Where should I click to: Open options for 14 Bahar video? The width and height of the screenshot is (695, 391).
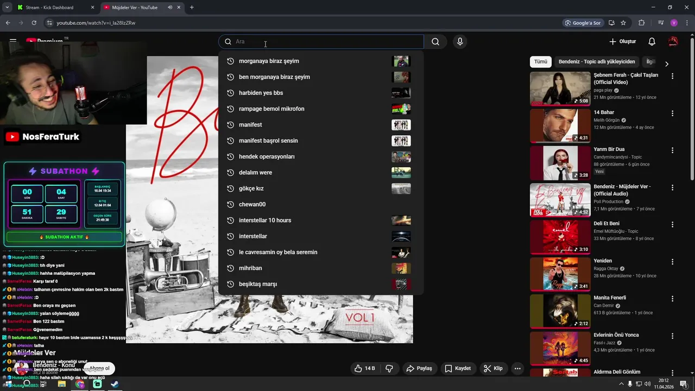click(x=673, y=113)
